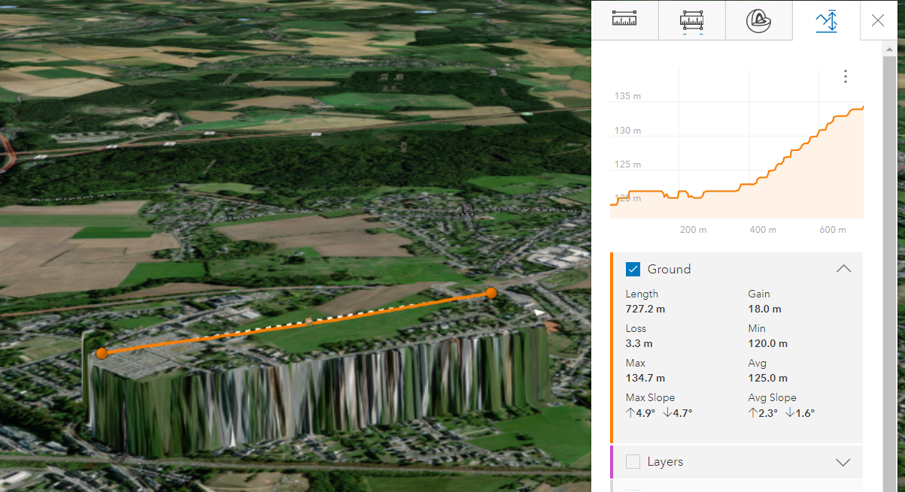Click the ascending Max Slope arrow icon
Screen dimensions: 905x492
click(x=629, y=412)
